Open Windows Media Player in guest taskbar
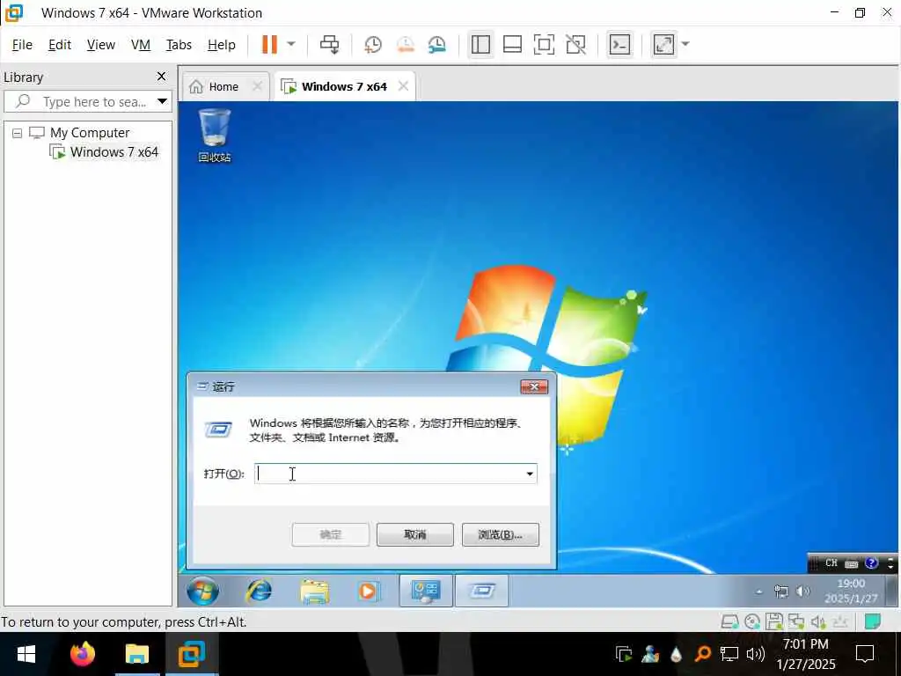Image resolution: width=901 pixels, height=676 pixels. pos(368,591)
